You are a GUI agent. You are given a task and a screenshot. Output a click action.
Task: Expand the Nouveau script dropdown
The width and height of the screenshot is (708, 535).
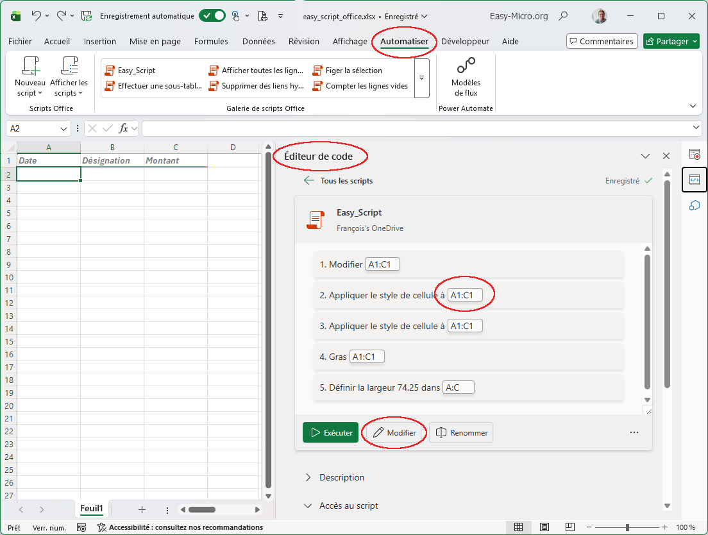point(40,92)
